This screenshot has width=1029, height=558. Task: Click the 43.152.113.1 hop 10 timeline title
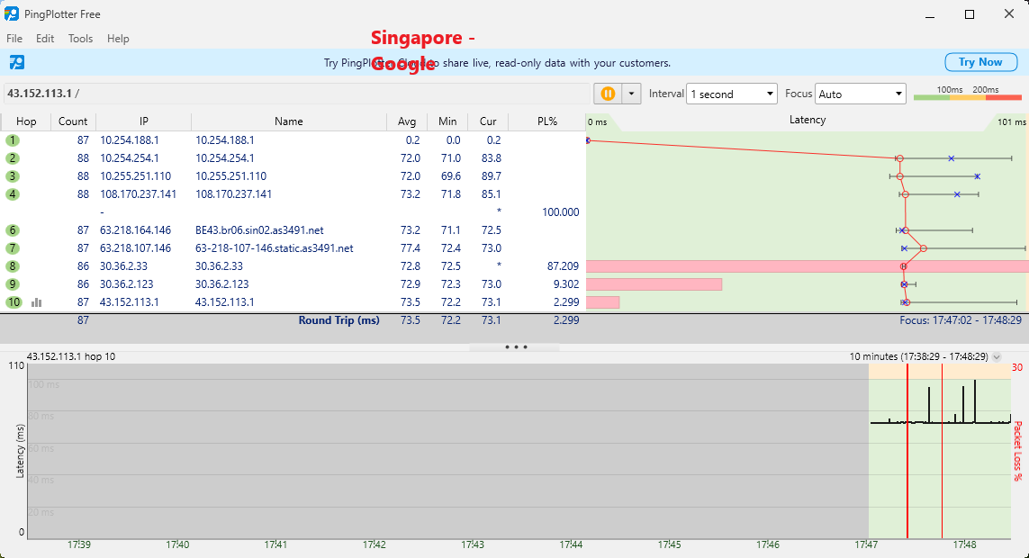(x=71, y=356)
